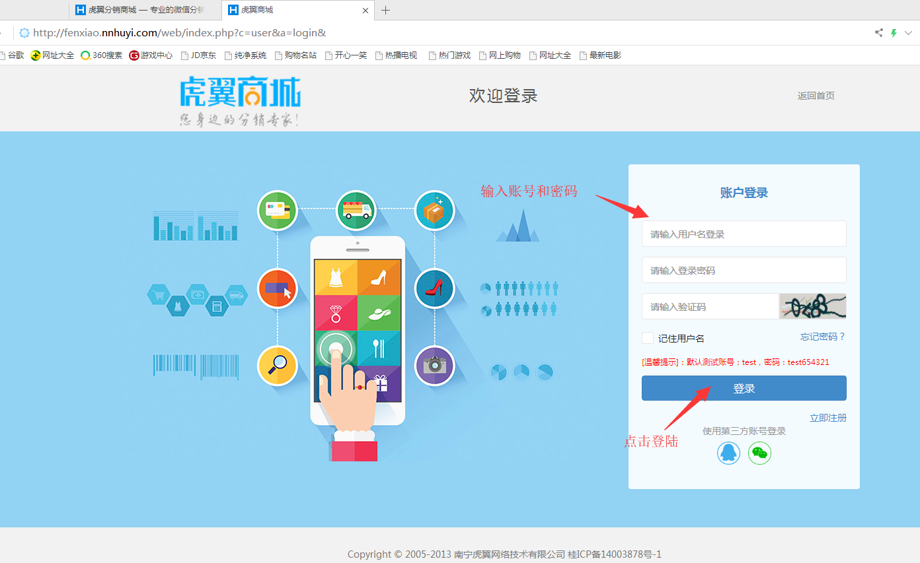920x563 pixels.
Task: Click the orange high-heel tile on phone
Action: tap(379, 277)
